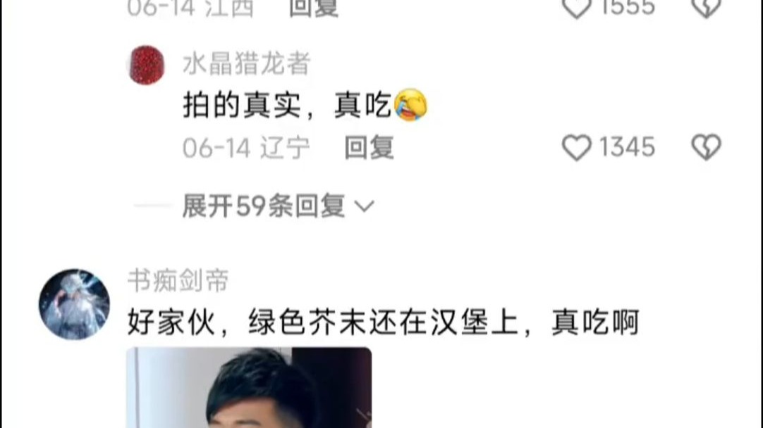Tap the 1345 like count
The image size is (763, 428).
tap(627, 147)
